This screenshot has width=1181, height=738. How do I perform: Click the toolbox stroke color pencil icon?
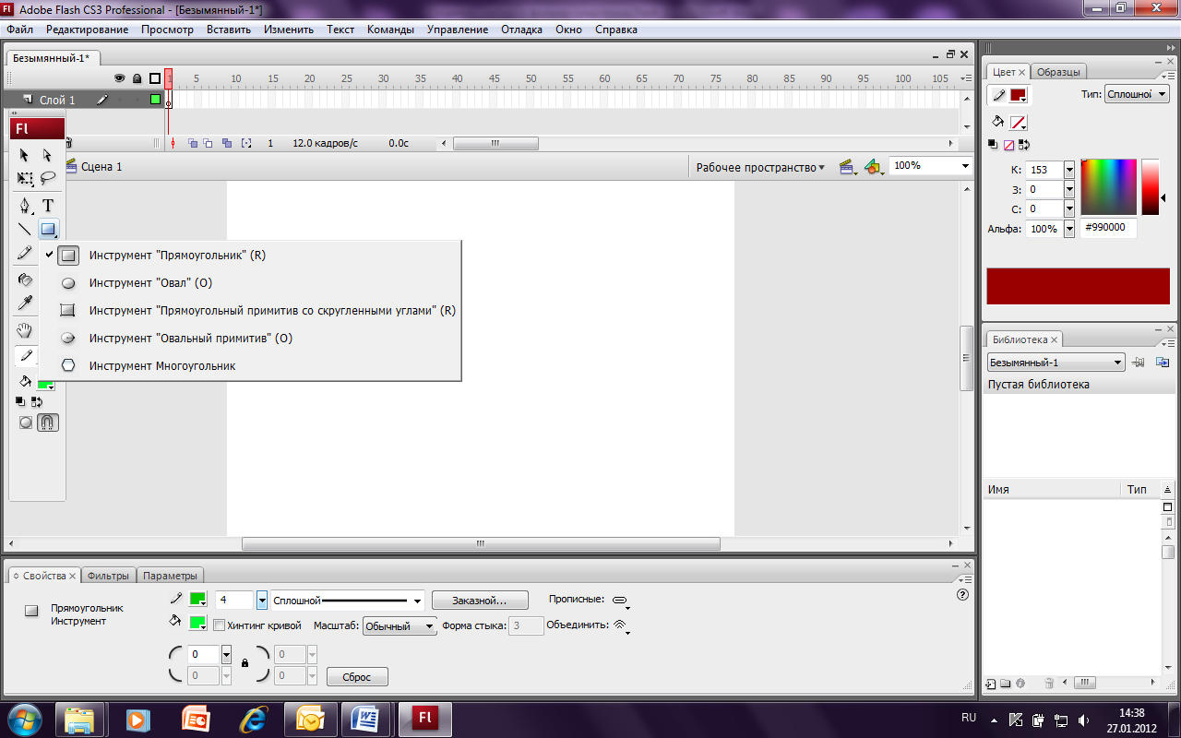pos(25,356)
